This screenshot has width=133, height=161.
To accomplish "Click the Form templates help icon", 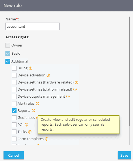I will 47,139.
